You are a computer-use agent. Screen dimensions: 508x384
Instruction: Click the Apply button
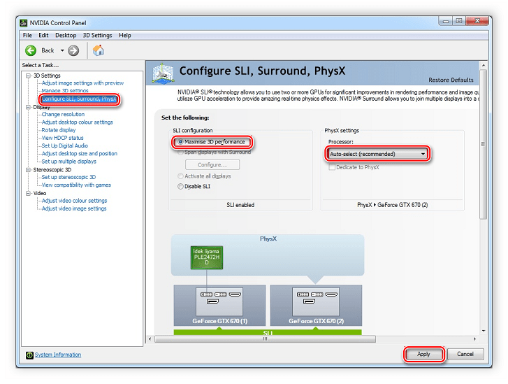coord(423,354)
